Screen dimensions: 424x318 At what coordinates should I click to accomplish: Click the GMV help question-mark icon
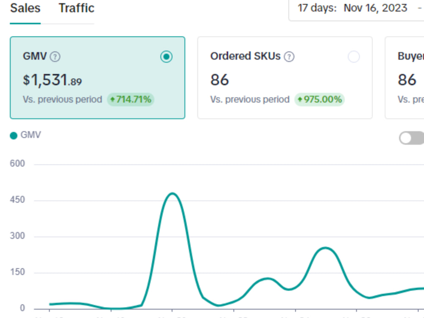point(55,57)
